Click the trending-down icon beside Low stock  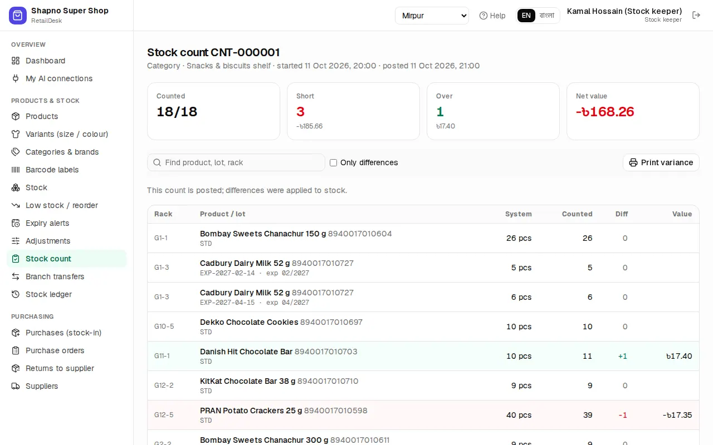(x=16, y=205)
